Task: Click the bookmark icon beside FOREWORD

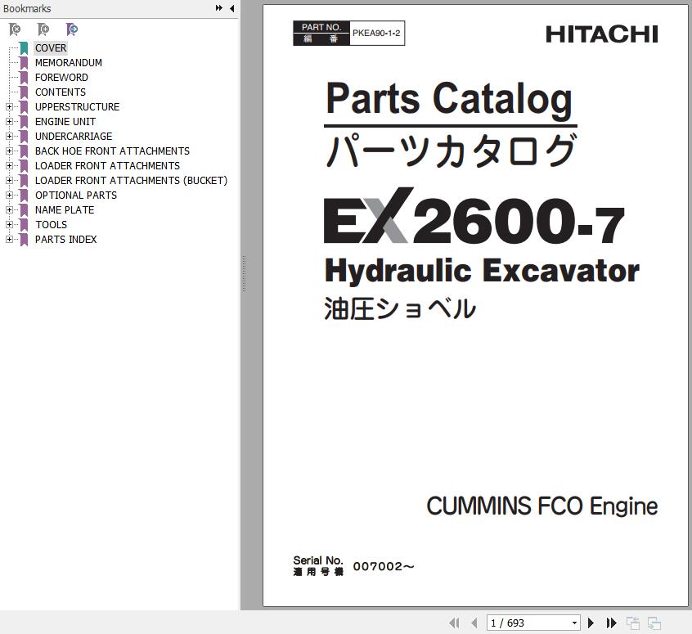Action: click(24, 77)
